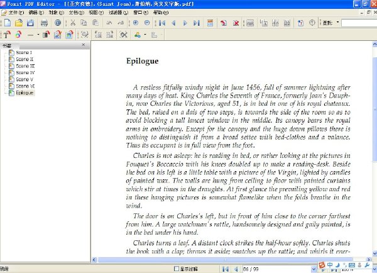This screenshot has height=273, width=377.
Task: Copy selection via the toolbar copy icon
Action: (84, 23)
